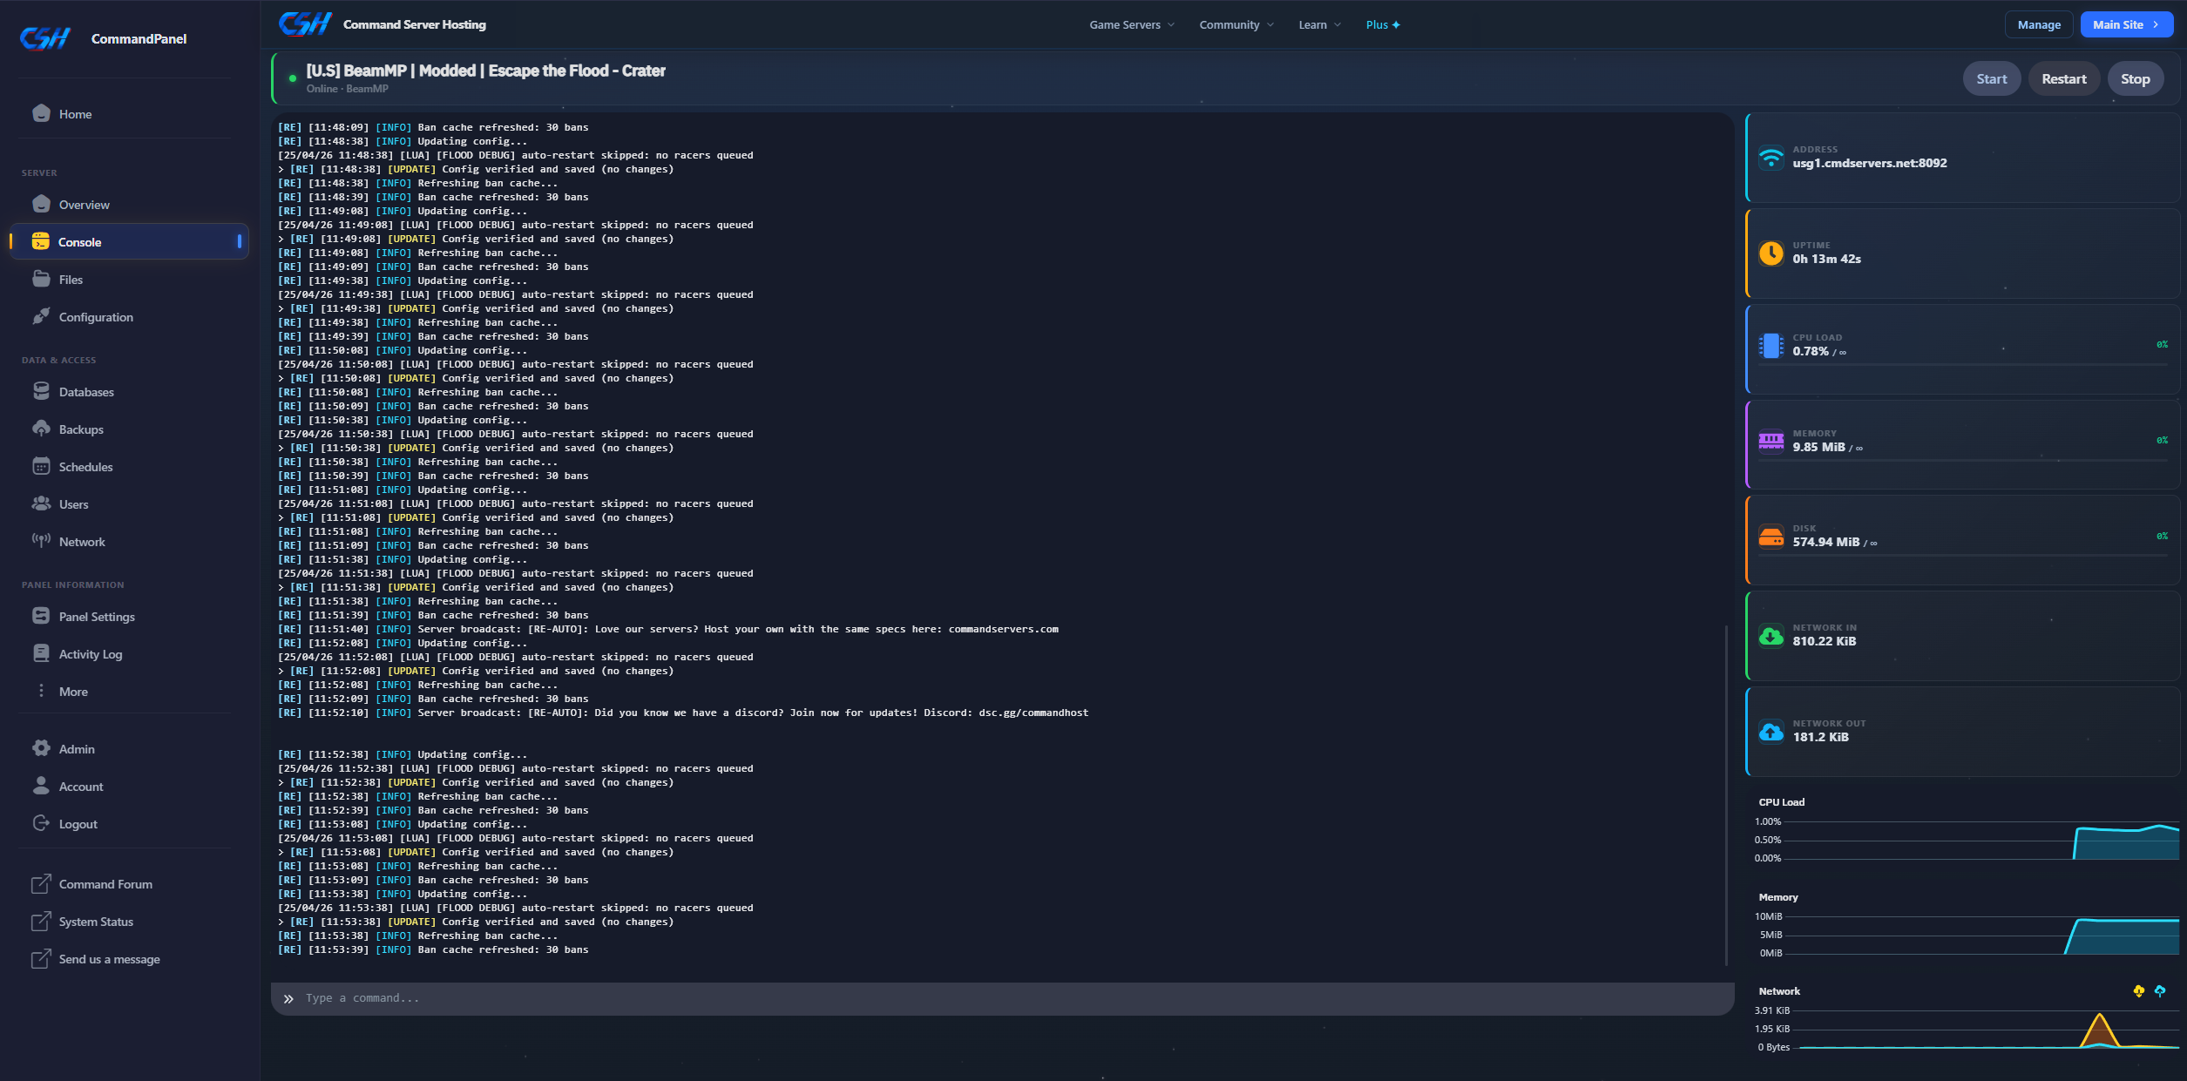Open the Main Site button
This screenshot has width=2187, height=1081.
tap(2126, 24)
